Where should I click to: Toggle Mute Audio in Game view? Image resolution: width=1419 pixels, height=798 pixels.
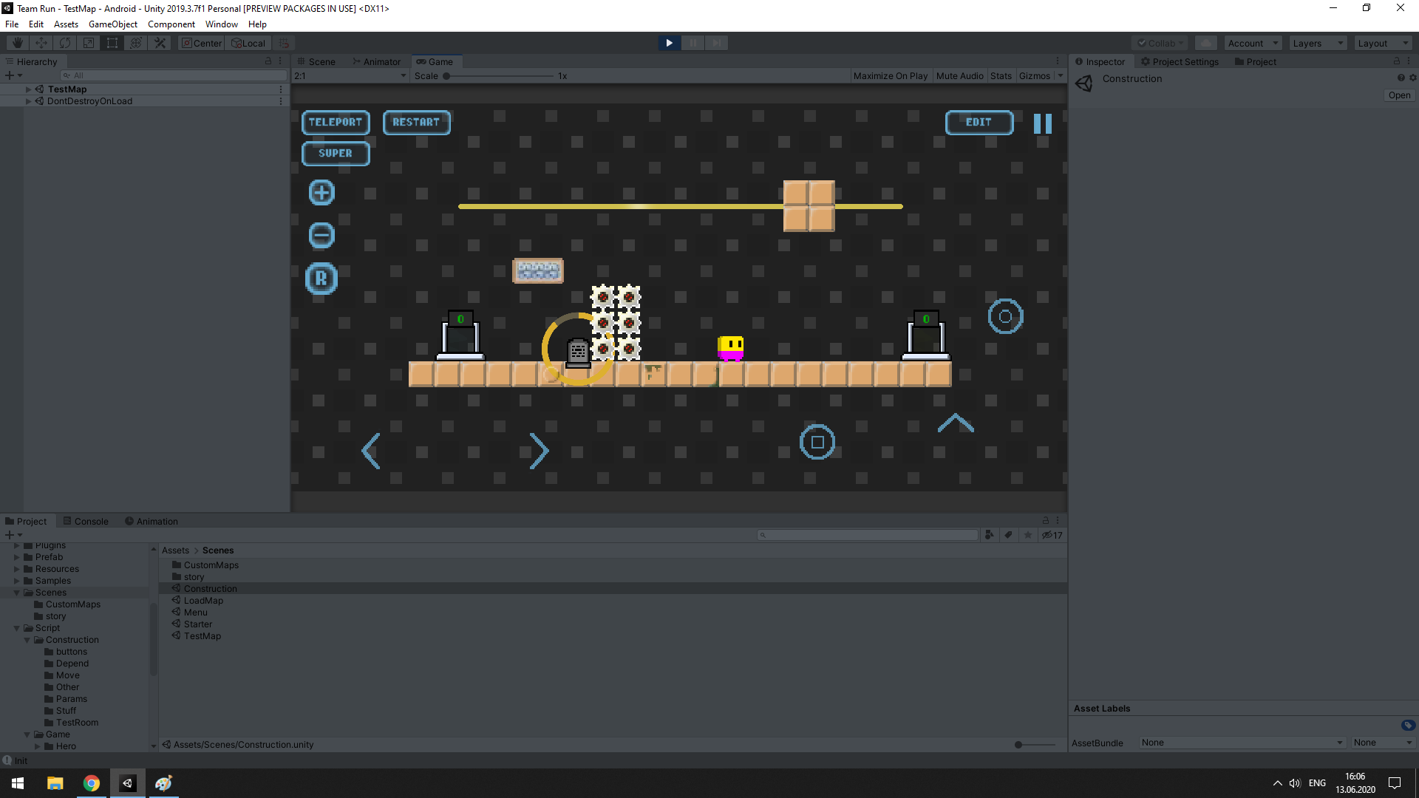click(959, 76)
